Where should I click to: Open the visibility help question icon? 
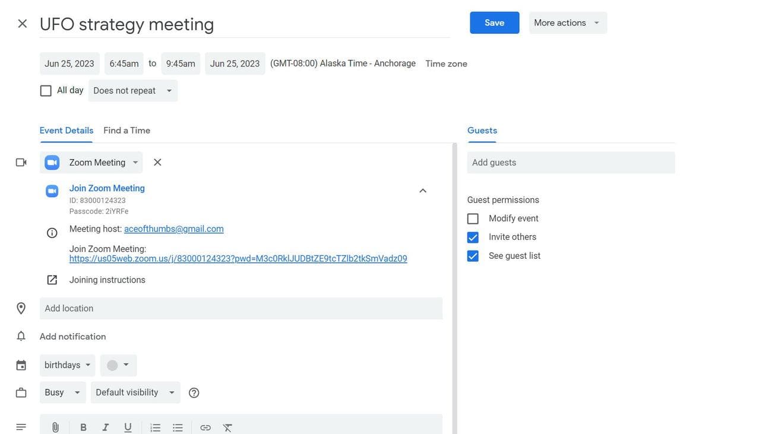pyautogui.click(x=194, y=392)
